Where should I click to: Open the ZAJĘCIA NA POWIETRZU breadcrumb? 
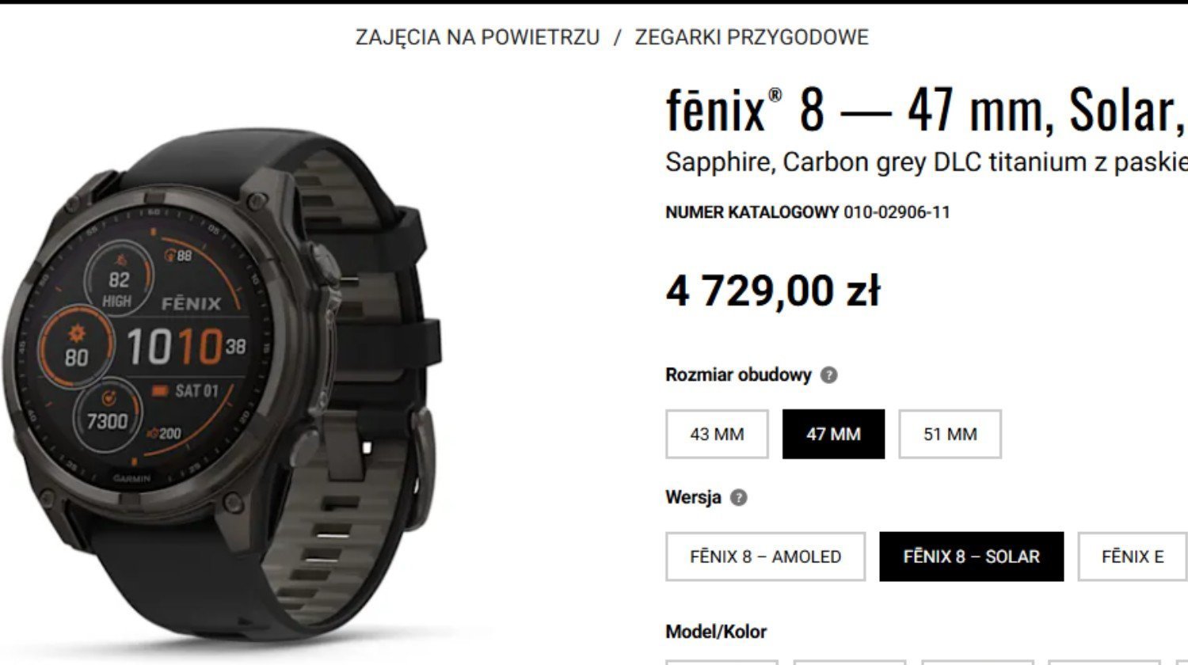(x=478, y=37)
